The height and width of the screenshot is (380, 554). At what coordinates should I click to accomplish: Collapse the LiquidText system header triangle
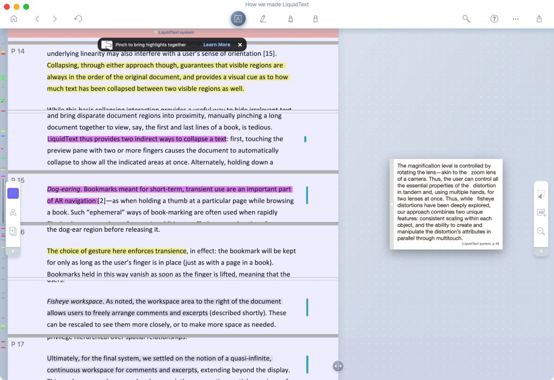[x=155, y=32]
